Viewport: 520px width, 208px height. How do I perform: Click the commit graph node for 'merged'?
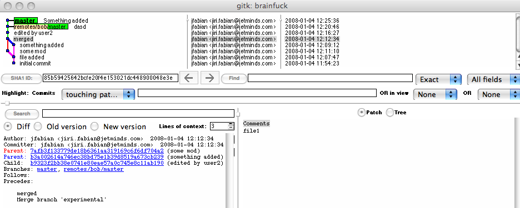(7, 39)
